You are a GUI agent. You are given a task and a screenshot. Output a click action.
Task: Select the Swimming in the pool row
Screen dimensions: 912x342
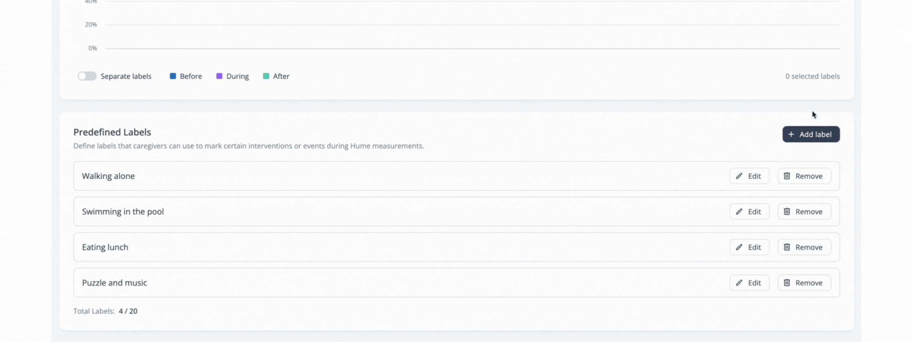123,212
